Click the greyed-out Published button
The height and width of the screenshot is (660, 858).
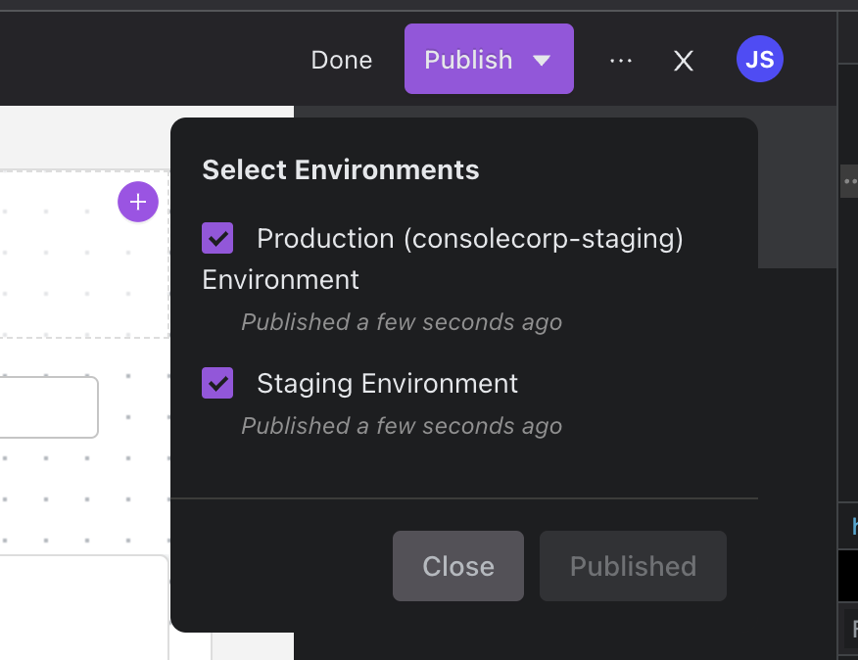pyautogui.click(x=633, y=566)
